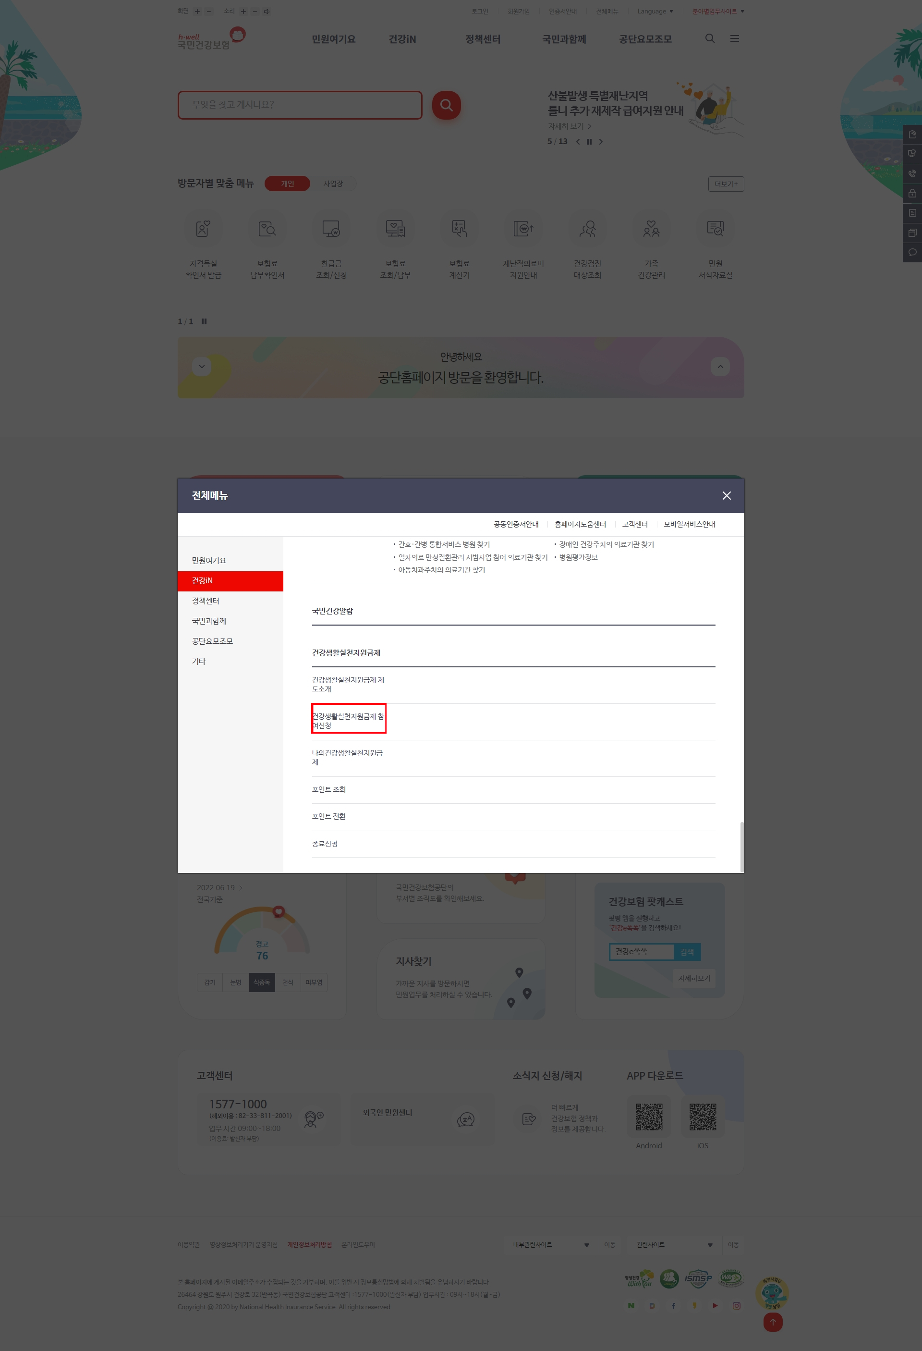Click 종료신청 in the menu

(x=325, y=844)
